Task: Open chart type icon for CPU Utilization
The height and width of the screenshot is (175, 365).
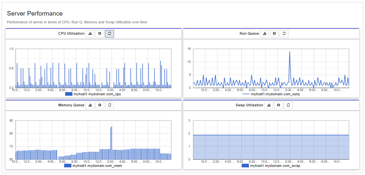Action: (90, 34)
